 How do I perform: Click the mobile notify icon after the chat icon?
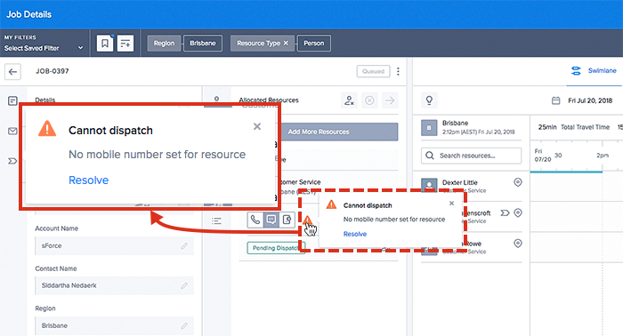click(287, 220)
